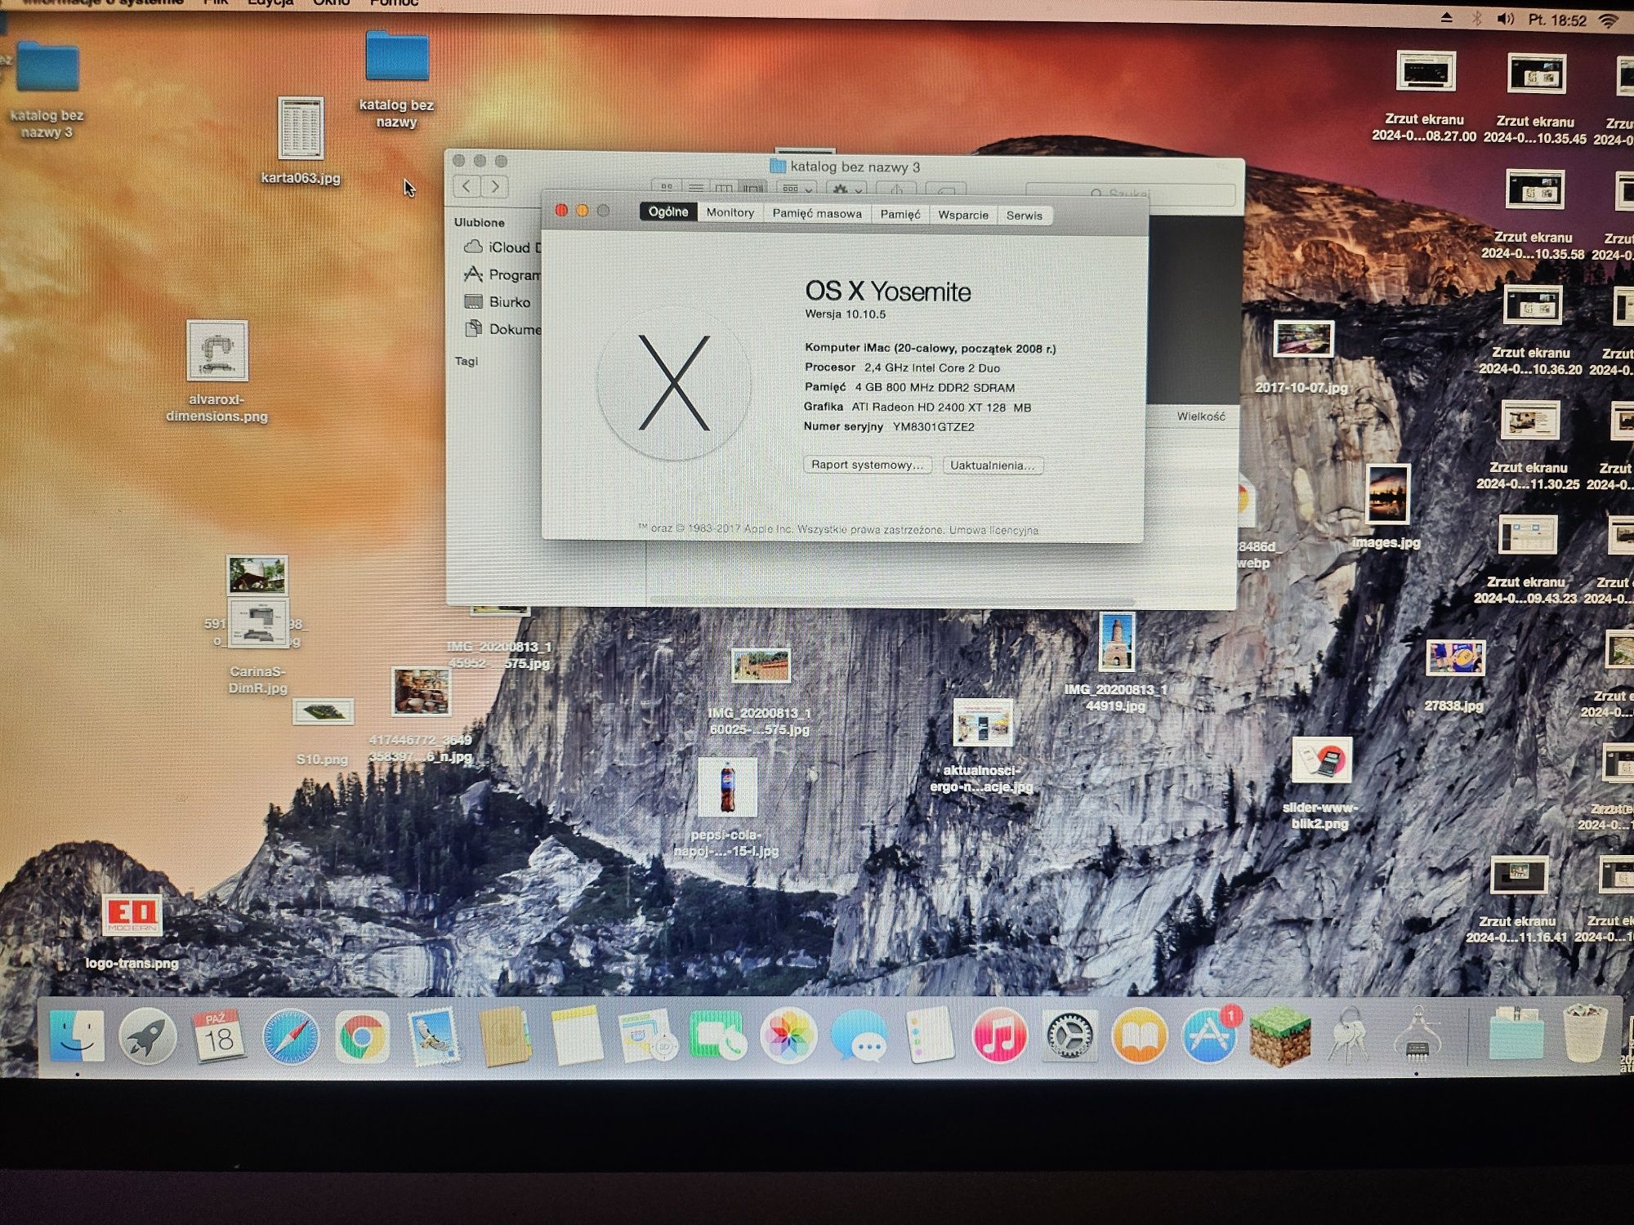
Task: Click the Bluetooth menu bar icon
Action: pyautogui.click(x=1477, y=18)
